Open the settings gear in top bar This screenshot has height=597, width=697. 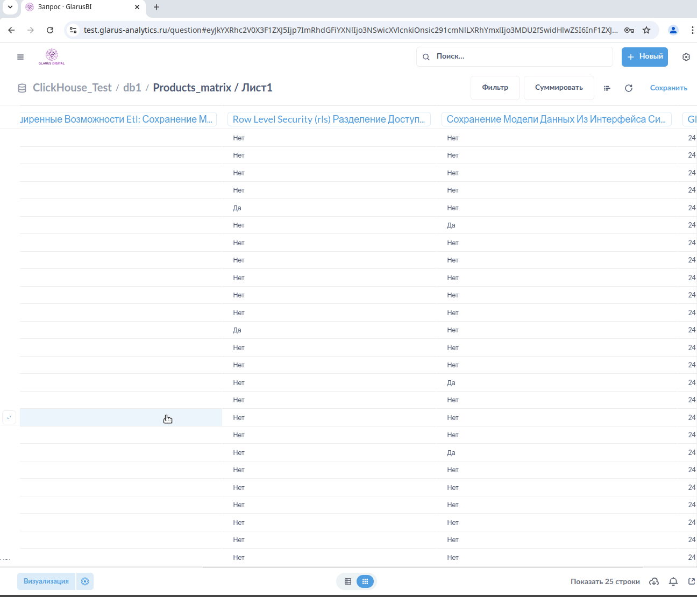pyautogui.click(x=686, y=57)
